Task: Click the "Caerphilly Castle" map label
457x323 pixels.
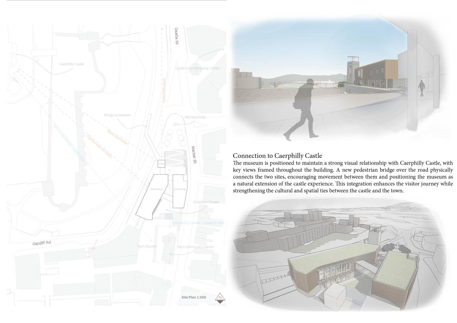Action: click(71, 64)
